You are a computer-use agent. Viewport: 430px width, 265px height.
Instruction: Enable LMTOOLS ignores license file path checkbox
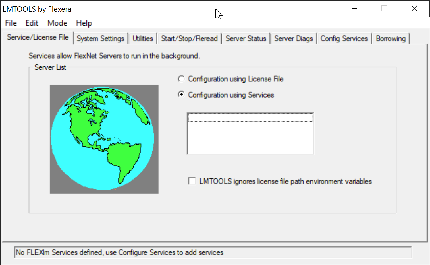pyautogui.click(x=192, y=181)
